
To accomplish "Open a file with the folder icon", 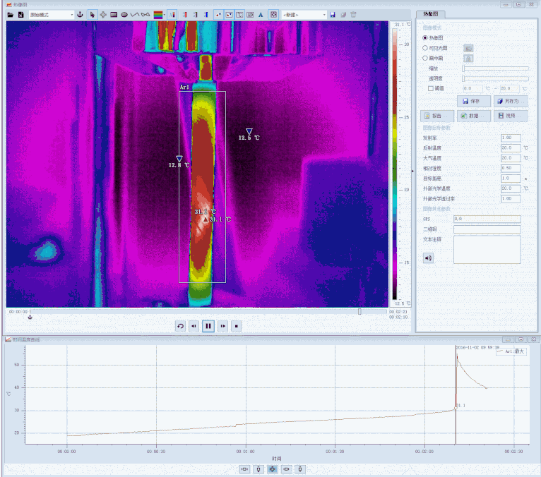I will coord(11,15).
